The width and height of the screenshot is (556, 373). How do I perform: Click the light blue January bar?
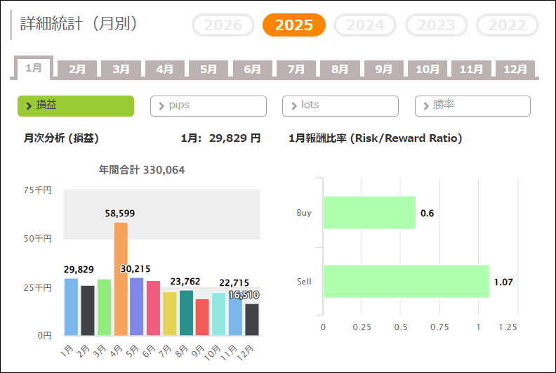click(x=71, y=307)
